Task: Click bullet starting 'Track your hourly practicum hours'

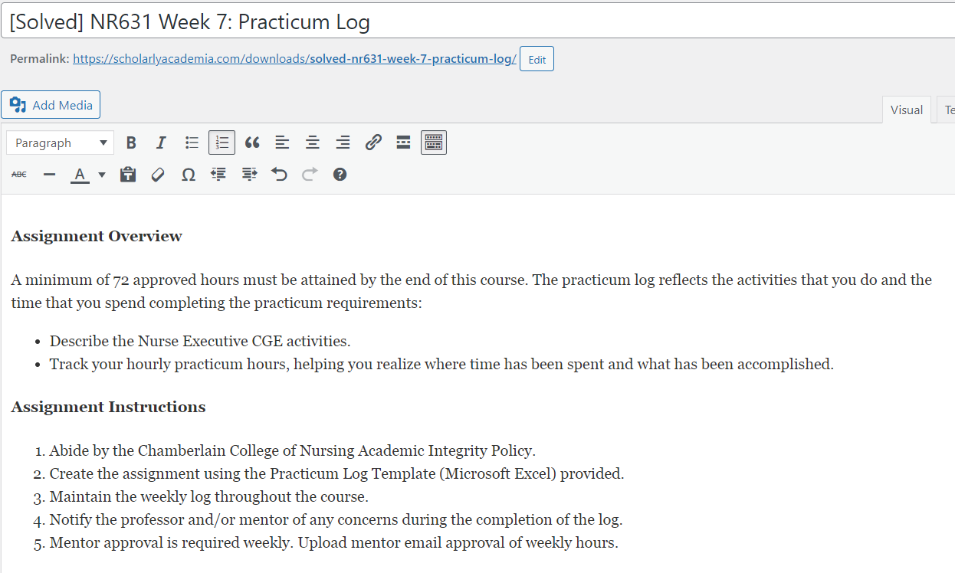Action: 441,365
